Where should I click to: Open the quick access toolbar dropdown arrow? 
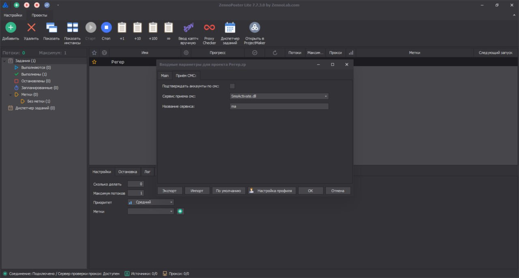(58, 5)
